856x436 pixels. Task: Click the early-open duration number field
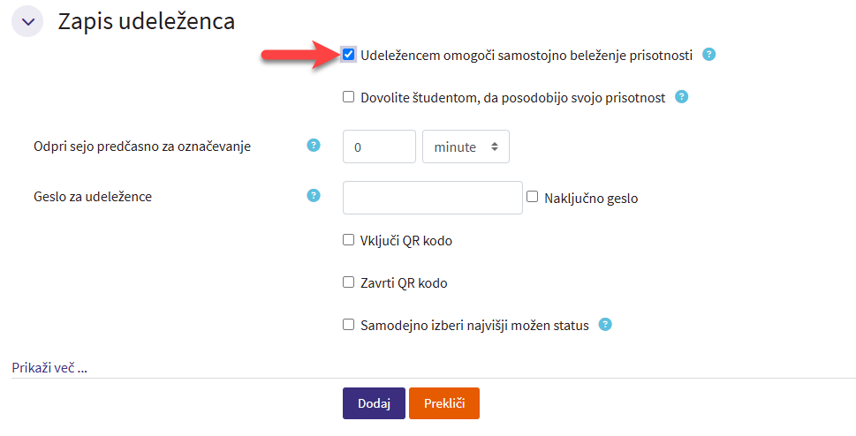(379, 147)
